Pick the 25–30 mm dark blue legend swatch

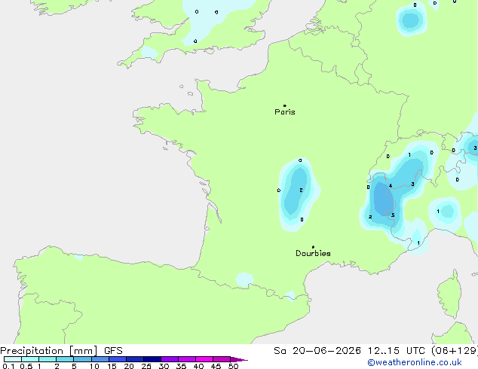click(x=152, y=359)
